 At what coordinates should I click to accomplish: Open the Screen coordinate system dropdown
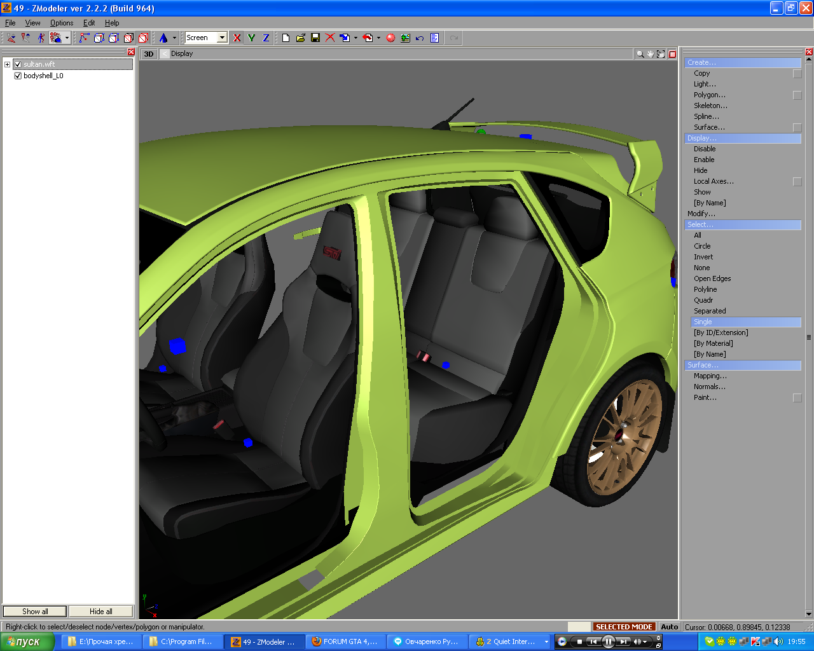[222, 38]
